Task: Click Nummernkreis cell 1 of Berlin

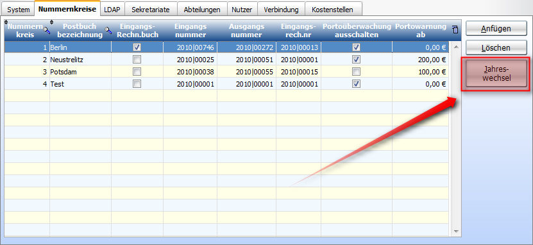Action: click(x=27, y=47)
